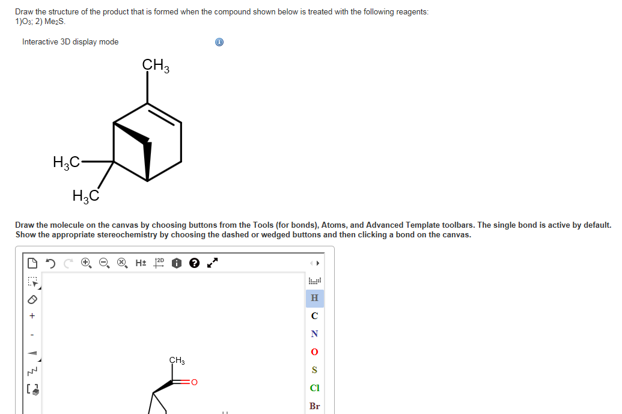Select the Zoom Out magnifier tool

click(x=103, y=263)
